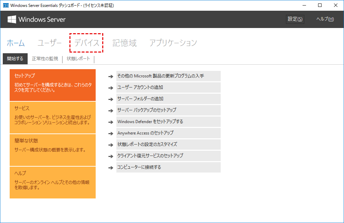Viewport: 344px width, 223px height.
Task: Click arrow icon beside コンピューターに接続する
Action: coord(111,168)
